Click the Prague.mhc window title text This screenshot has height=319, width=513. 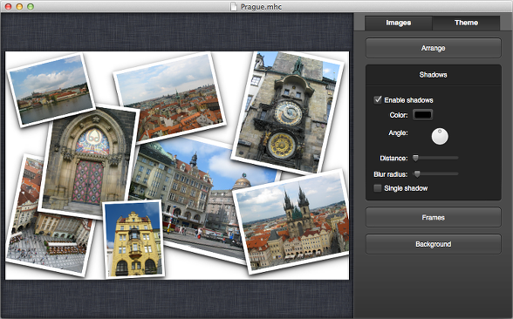(x=261, y=7)
